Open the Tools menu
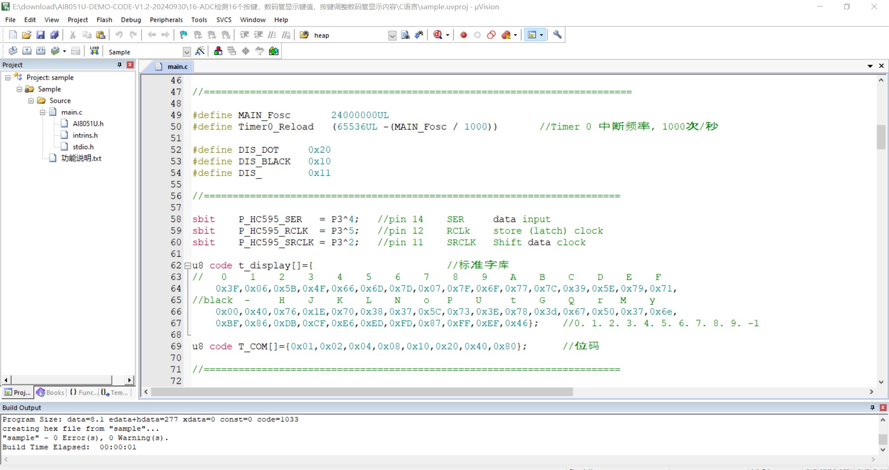This screenshot has height=470, width=889. 199,20
